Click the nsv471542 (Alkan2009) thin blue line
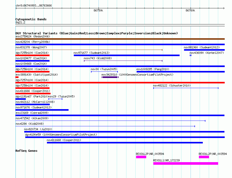Screen dimensions: 232x178 110,121
